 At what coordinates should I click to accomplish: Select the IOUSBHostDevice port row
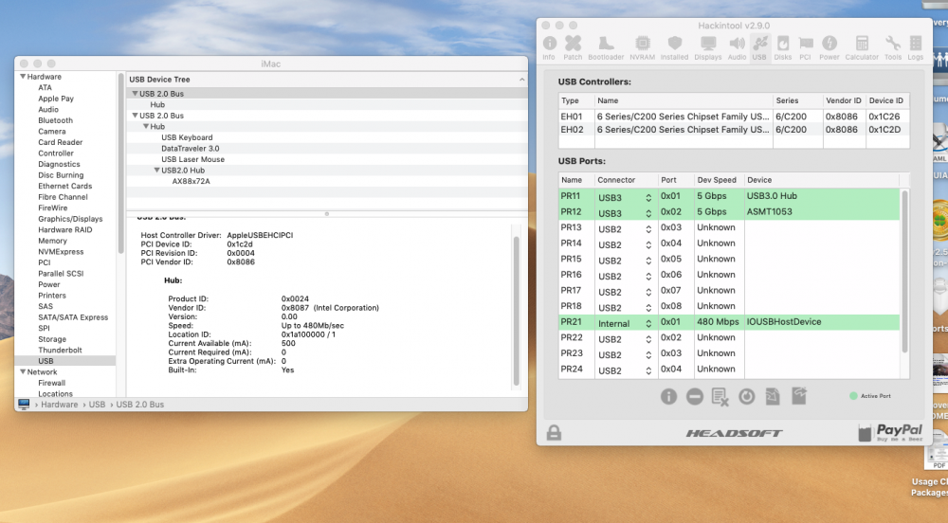(x=728, y=322)
